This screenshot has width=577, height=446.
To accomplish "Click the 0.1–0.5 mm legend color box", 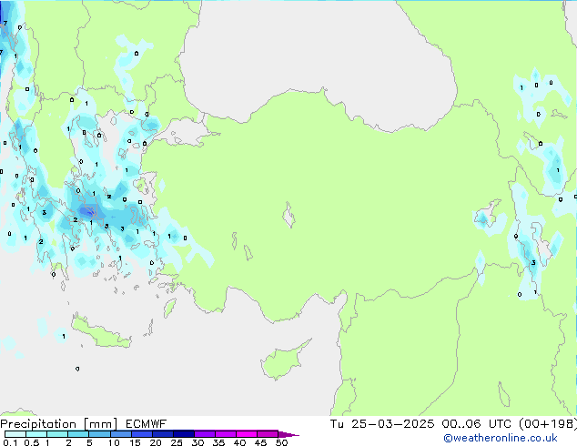I will 15,434.
